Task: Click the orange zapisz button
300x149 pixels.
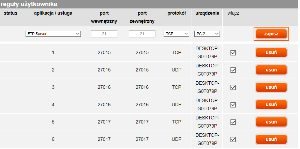Action: click(x=271, y=34)
